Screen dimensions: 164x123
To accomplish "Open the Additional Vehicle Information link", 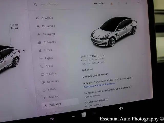I will 99,85.
